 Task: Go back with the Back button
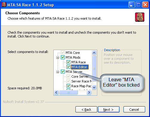[x=86, y=110]
